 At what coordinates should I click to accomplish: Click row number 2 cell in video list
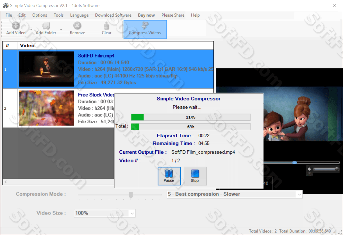pyautogui.click(x=10, y=108)
